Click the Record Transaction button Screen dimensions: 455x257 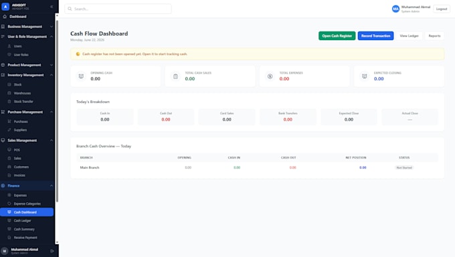[x=375, y=35]
